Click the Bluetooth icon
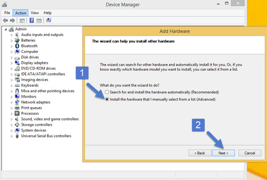Image resolution: width=267 pixels, height=180 pixels. coord(17,46)
